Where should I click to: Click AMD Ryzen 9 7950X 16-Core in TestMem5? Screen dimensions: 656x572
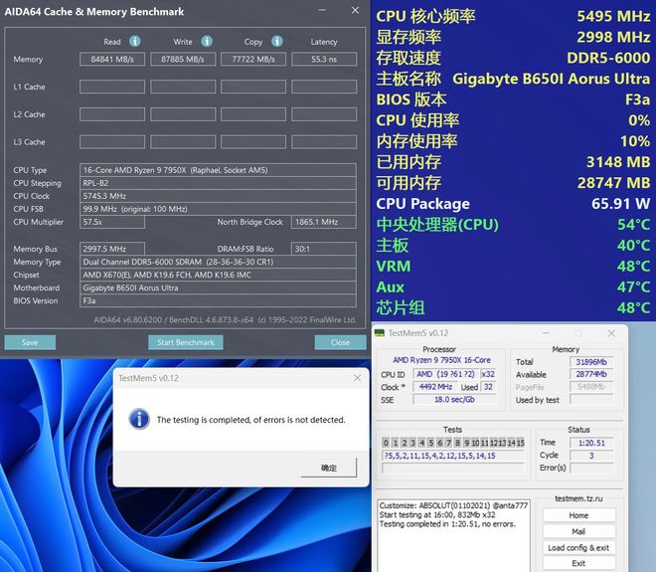click(441, 360)
